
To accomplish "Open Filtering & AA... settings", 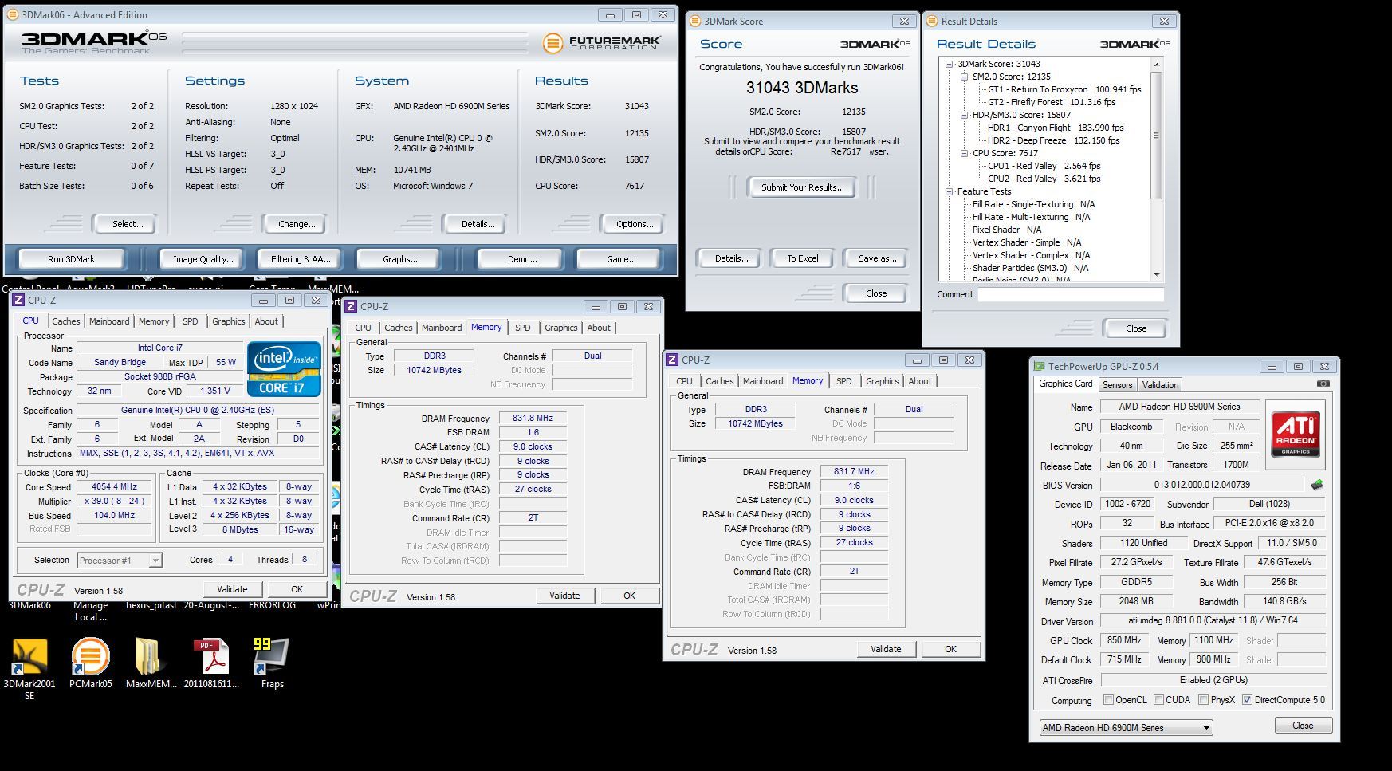I will tap(300, 259).
